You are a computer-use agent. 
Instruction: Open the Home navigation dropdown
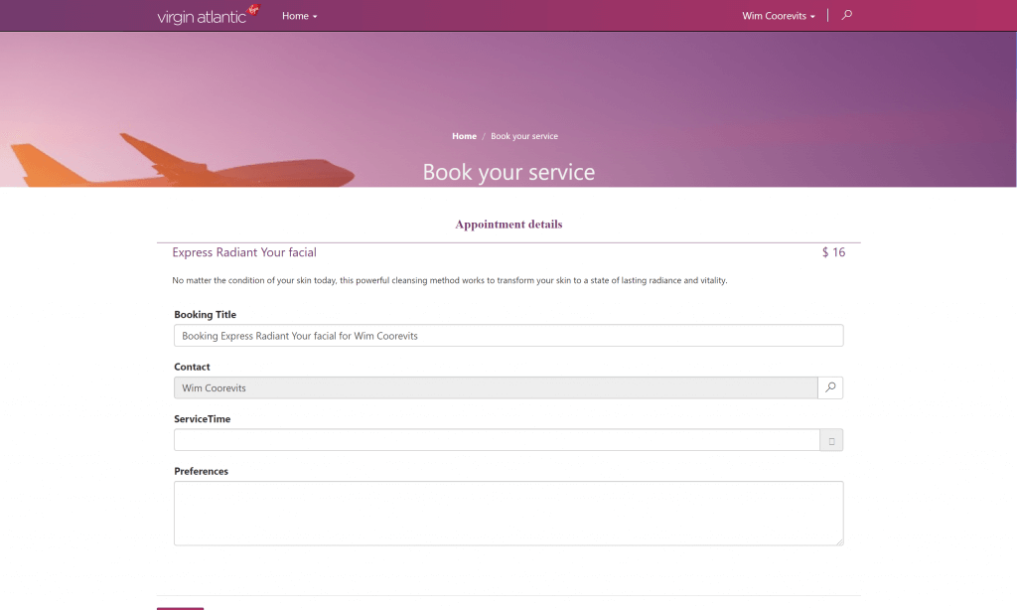[299, 16]
